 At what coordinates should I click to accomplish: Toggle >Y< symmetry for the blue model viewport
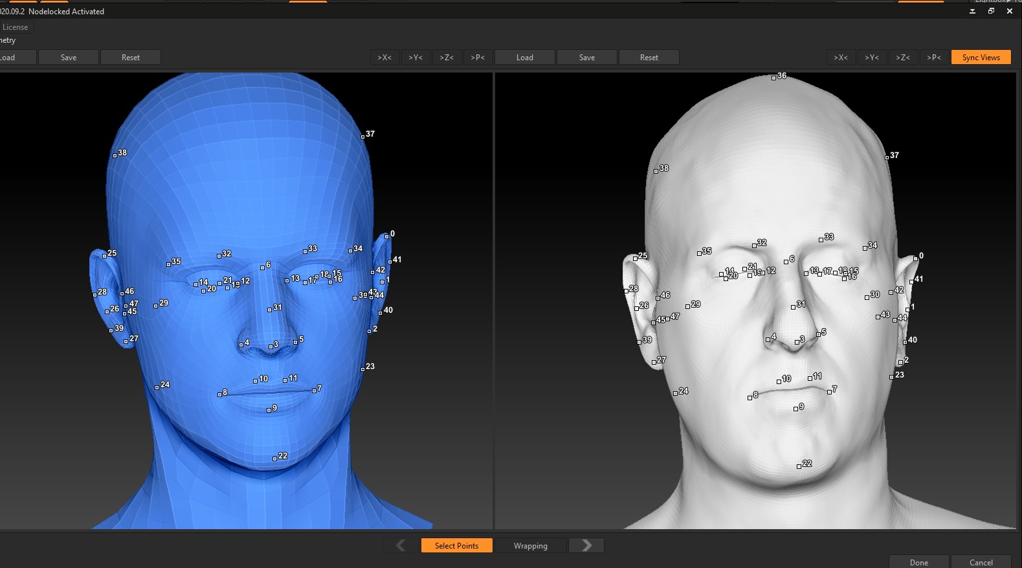tap(416, 58)
